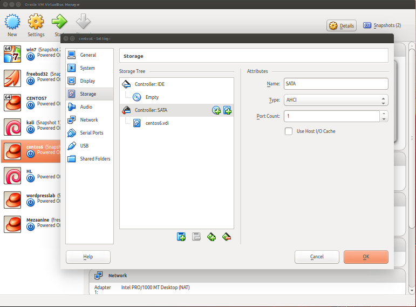Click the Port Count spinner arrows

383,116
